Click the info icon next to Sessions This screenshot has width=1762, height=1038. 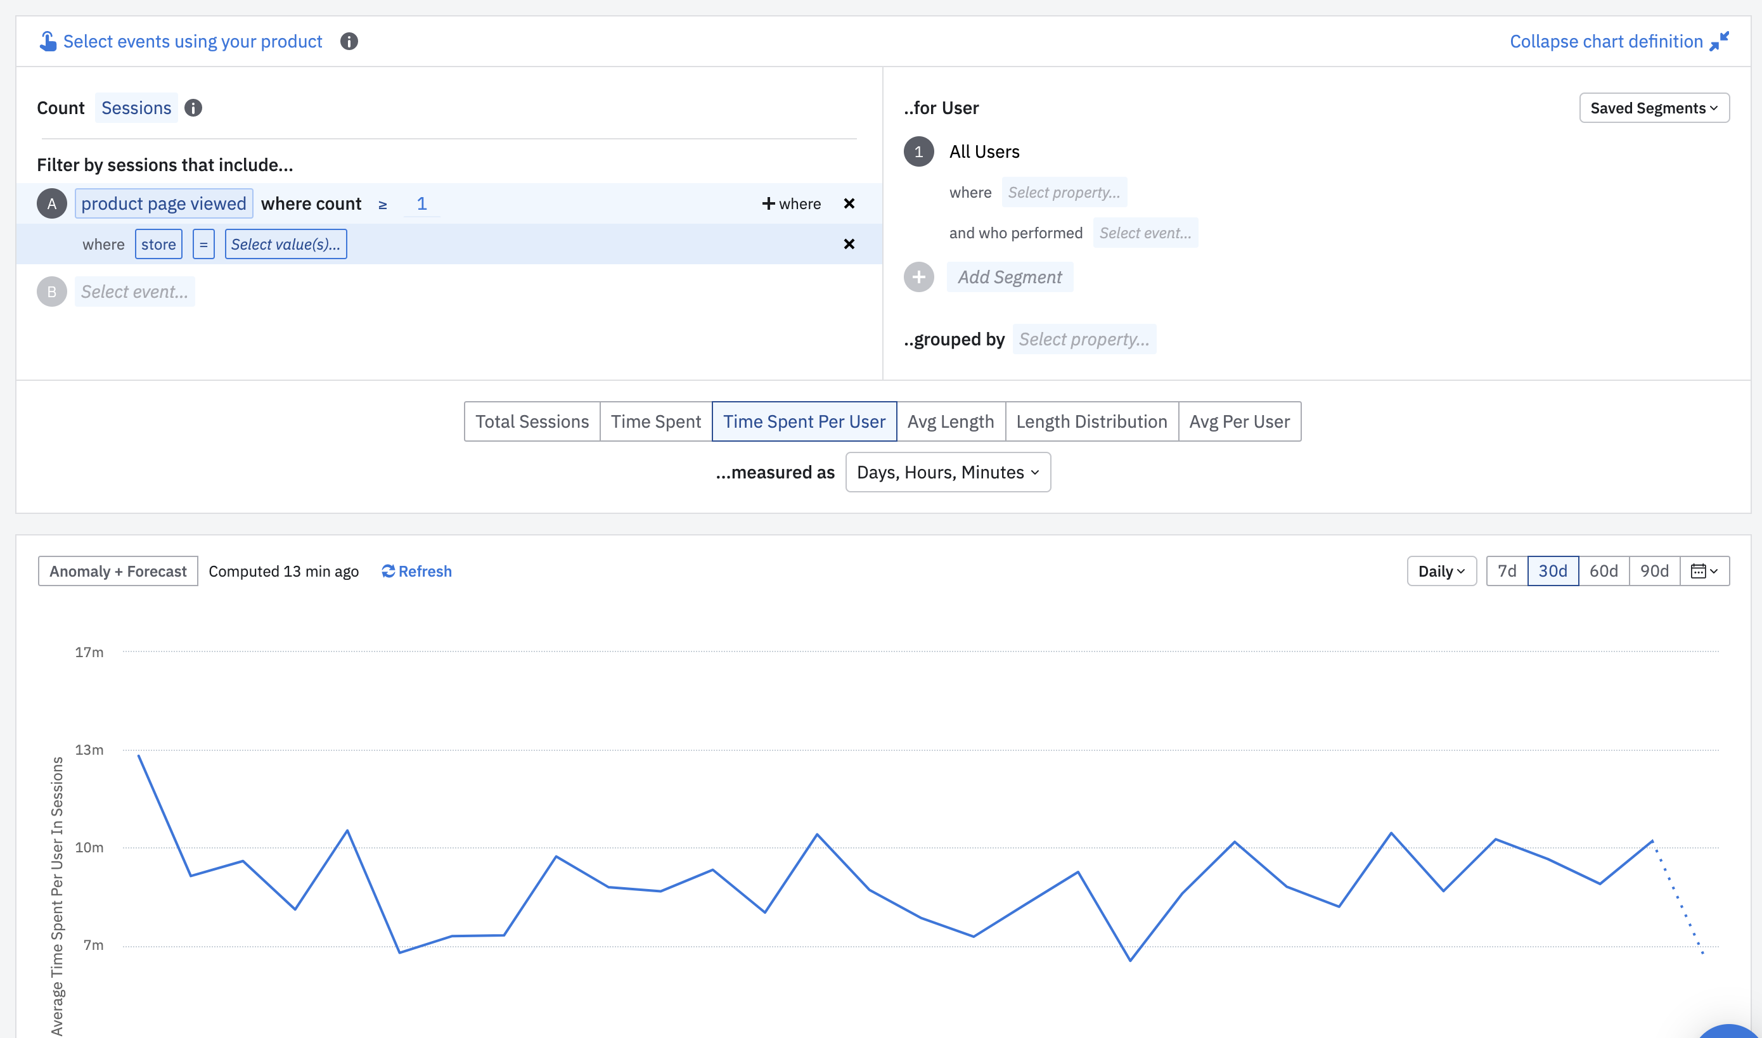point(193,108)
